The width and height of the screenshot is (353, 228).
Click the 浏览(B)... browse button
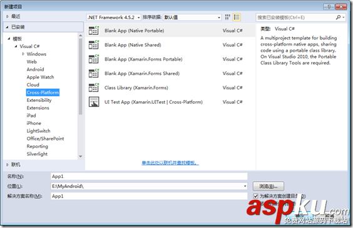(269, 186)
